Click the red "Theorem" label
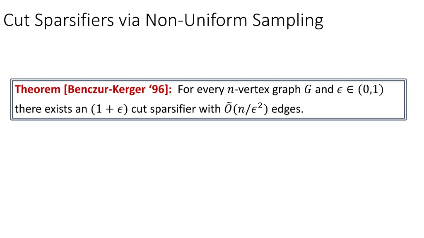The width and height of the screenshot is (424, 238). [x=38, y=90]
